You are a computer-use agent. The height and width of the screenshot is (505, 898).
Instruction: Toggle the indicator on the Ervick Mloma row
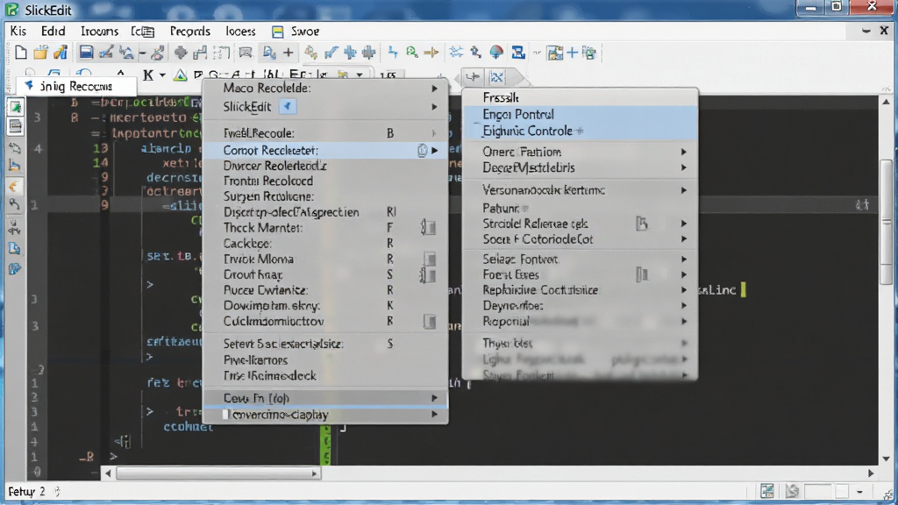[x=430, y=260]
